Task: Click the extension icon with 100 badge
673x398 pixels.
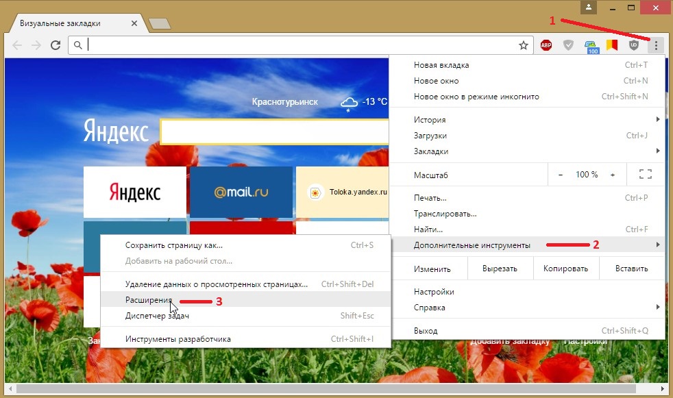Action: [591, 47]
